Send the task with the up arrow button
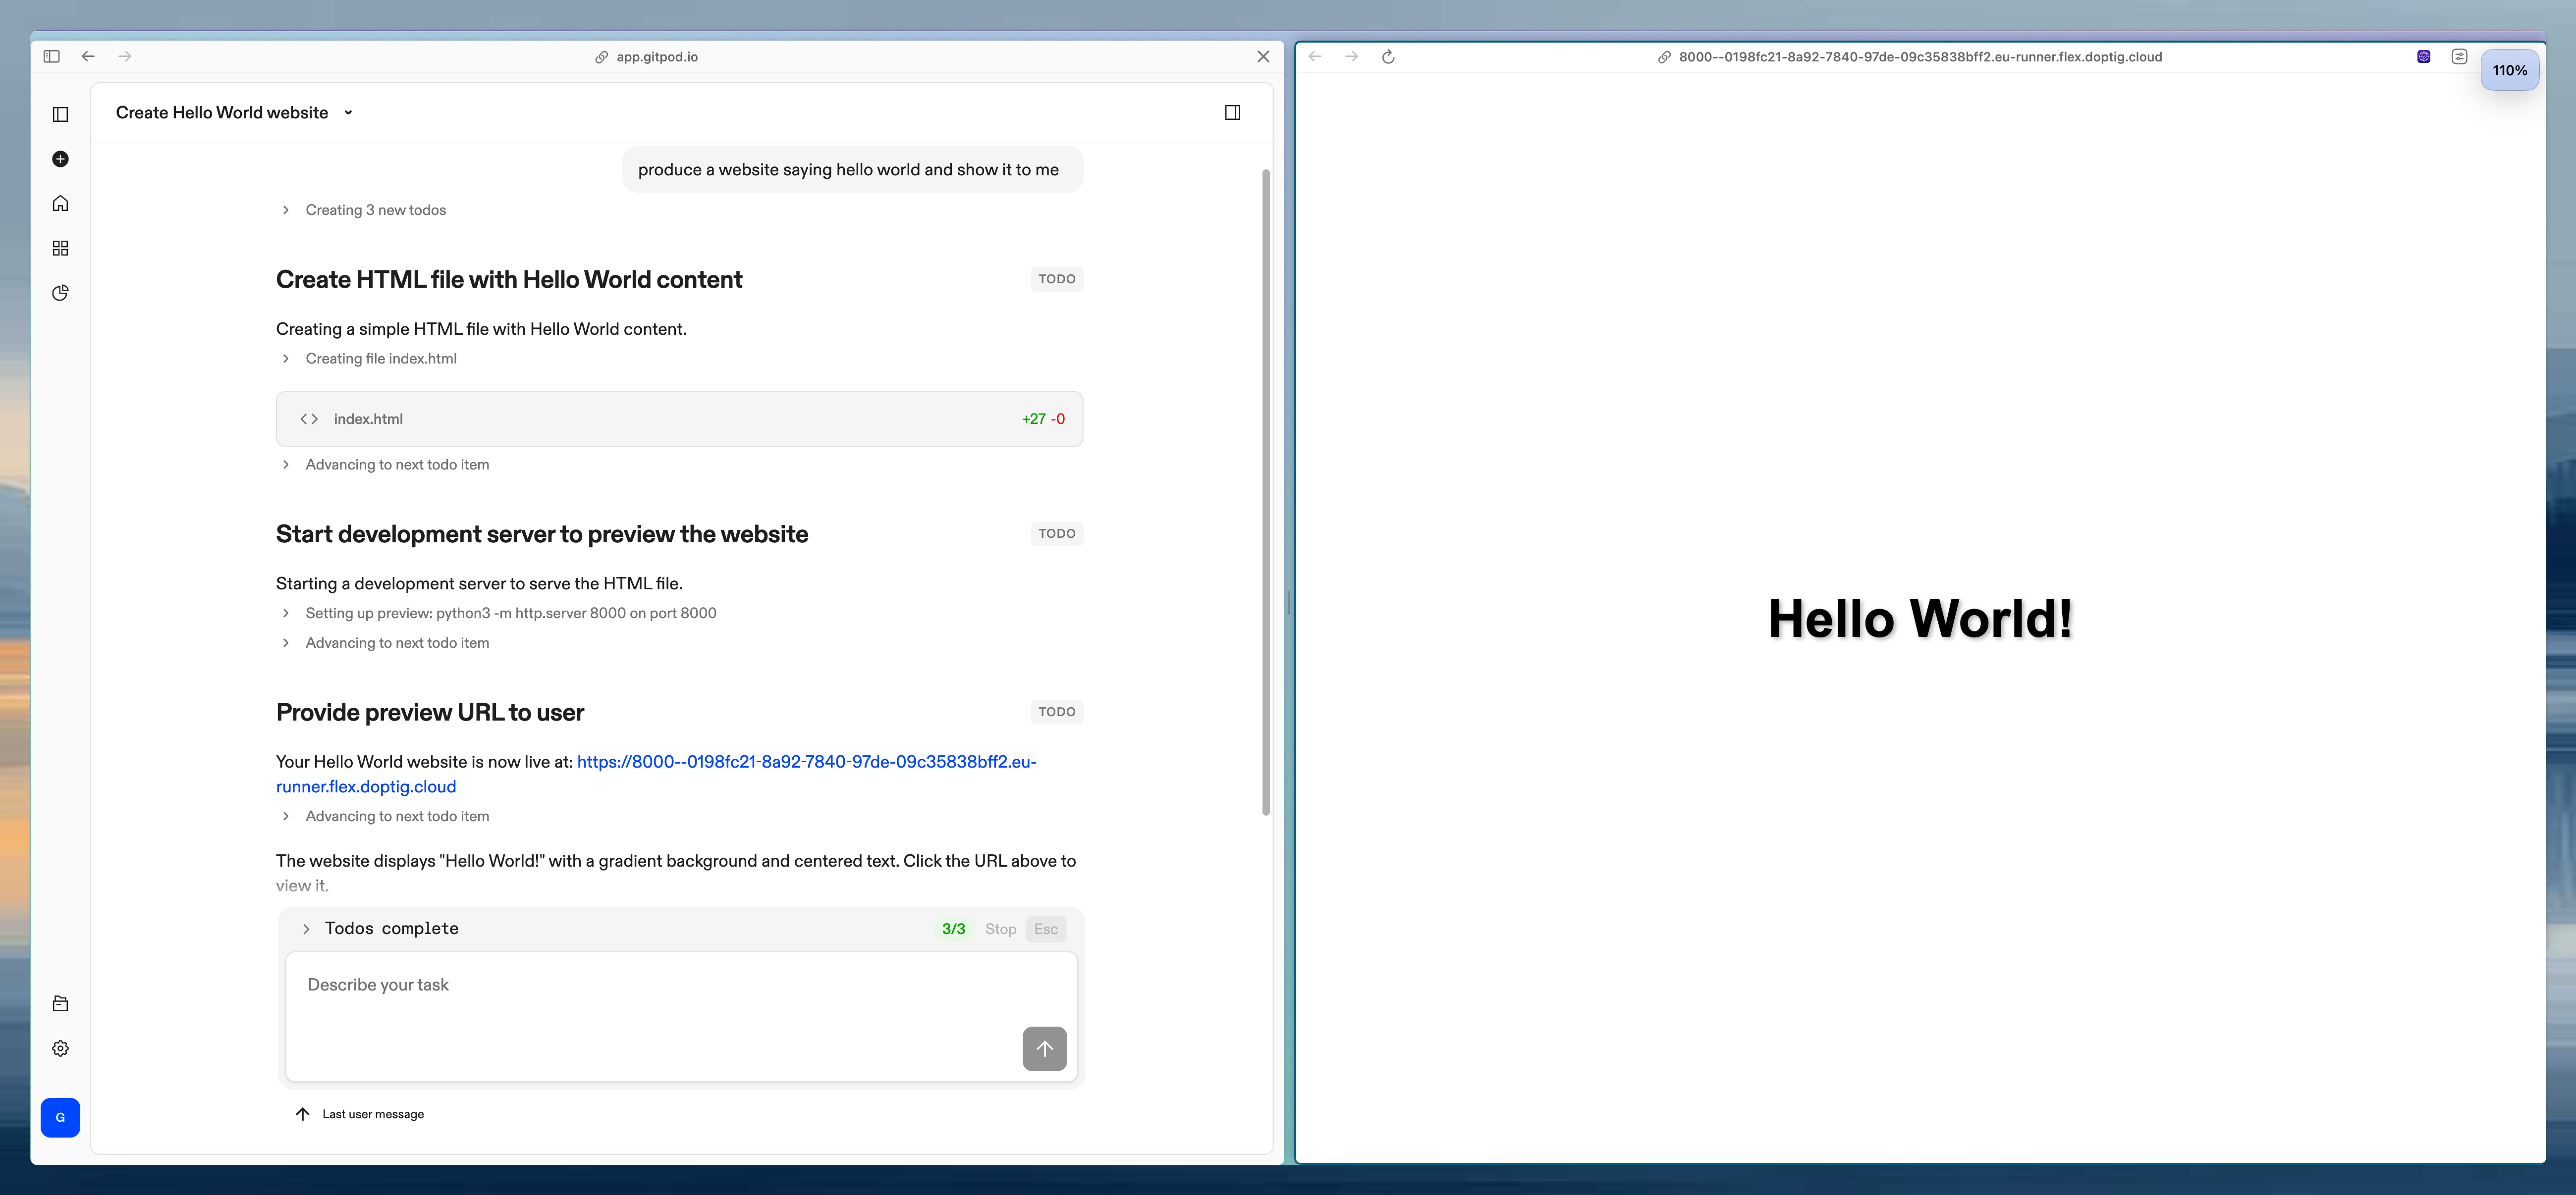Image resolution: width=2576 pixels, height=1195 pixels. (1044, 1048)
